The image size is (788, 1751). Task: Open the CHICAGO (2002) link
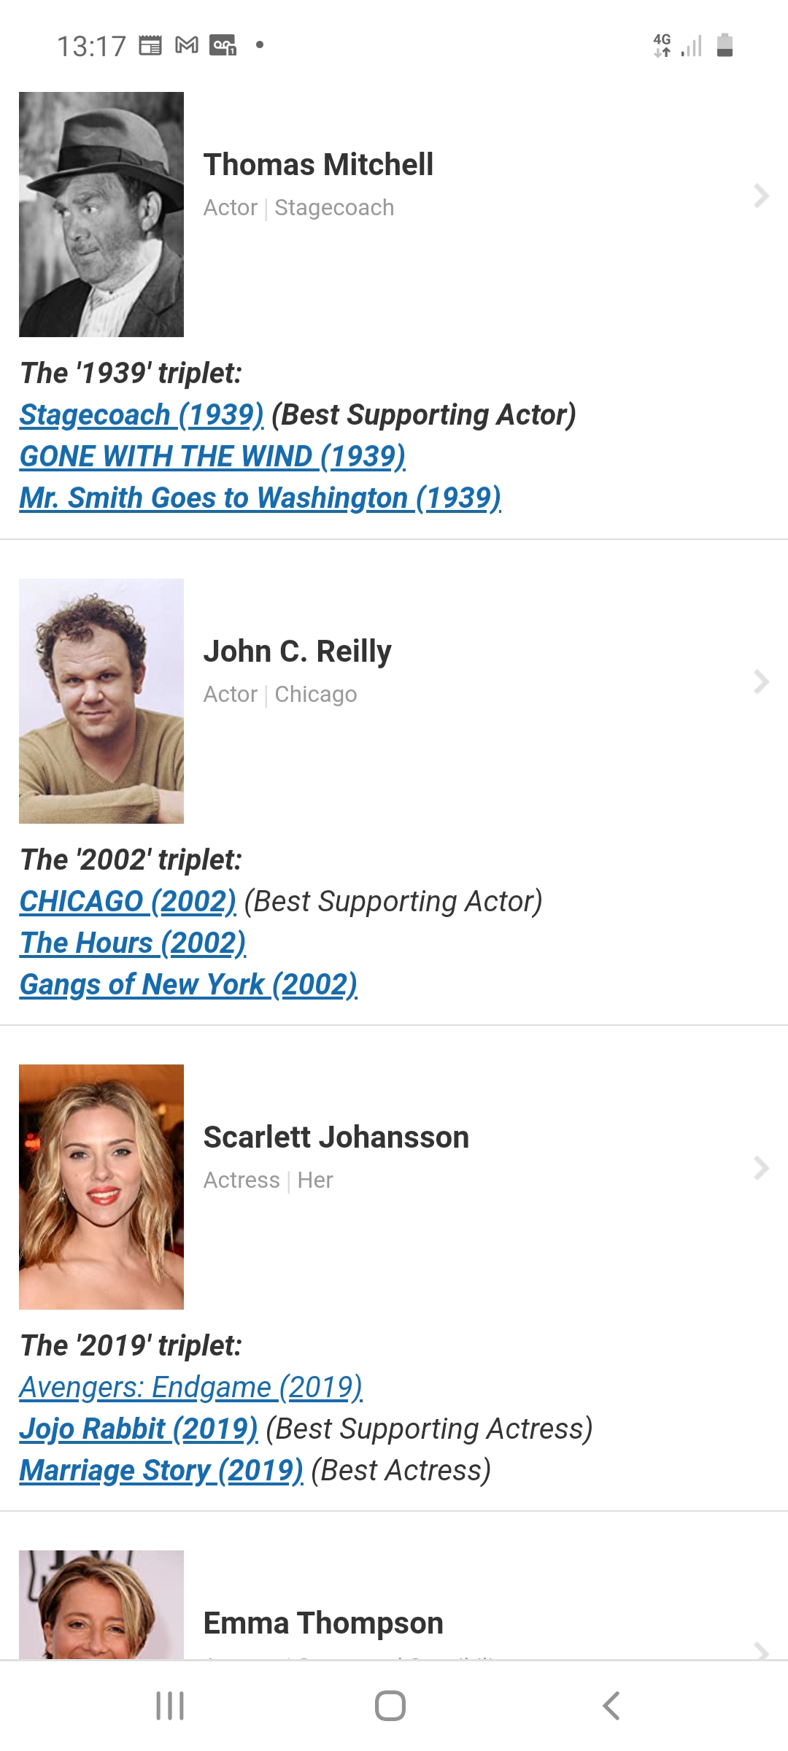tap(128, 901)
